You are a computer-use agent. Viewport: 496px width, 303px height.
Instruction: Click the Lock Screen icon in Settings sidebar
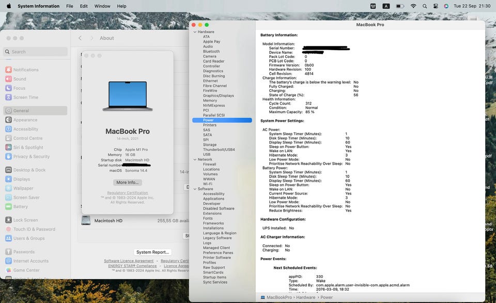pos(9,220)
